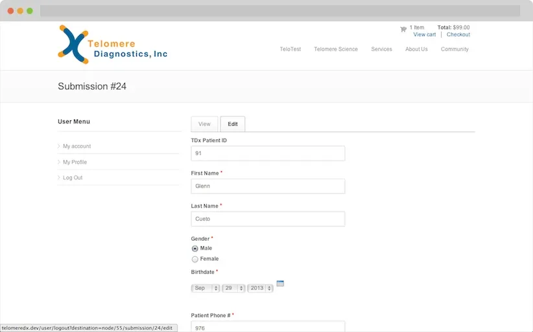
Task: Open the About Us menu
Action: [416, 49]
